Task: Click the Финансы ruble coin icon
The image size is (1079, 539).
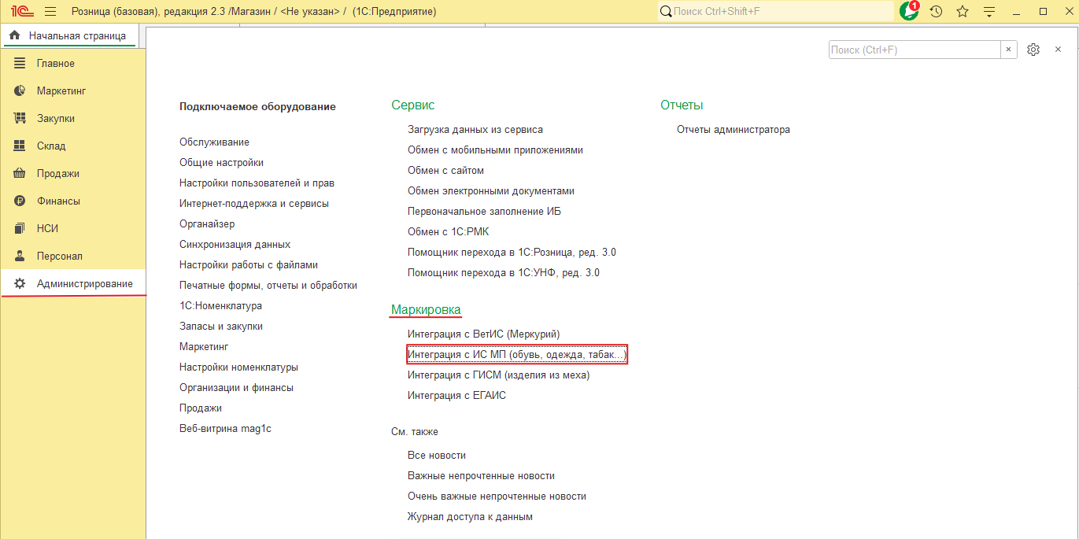Action: coord(20,201)
